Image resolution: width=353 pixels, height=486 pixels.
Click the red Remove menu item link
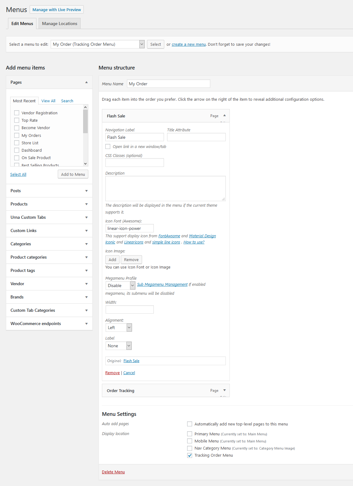[112, 373]
